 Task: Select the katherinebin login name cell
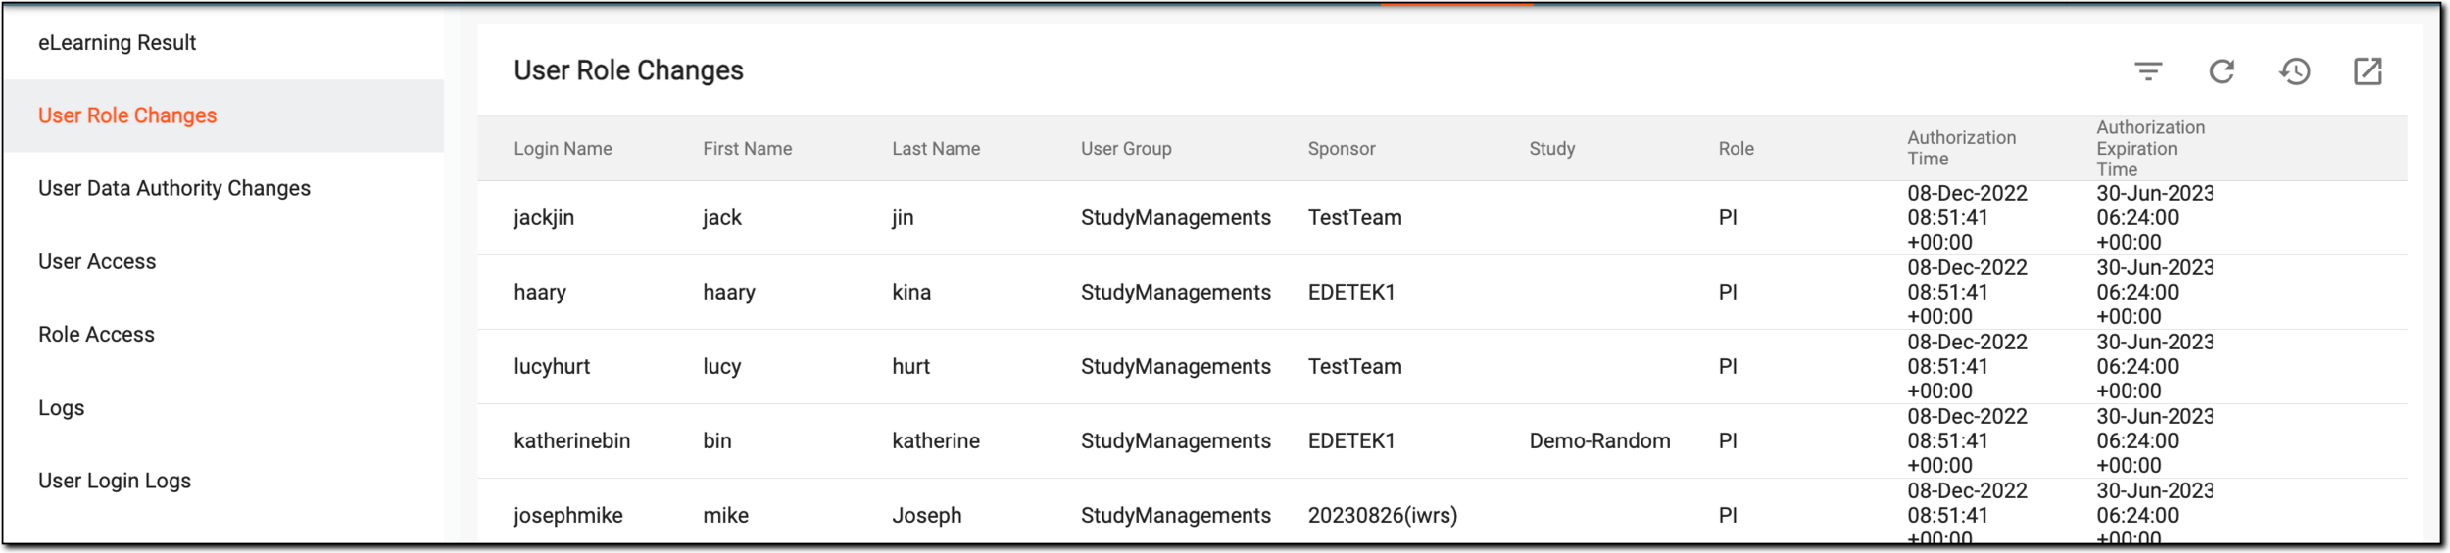[571, 441]
